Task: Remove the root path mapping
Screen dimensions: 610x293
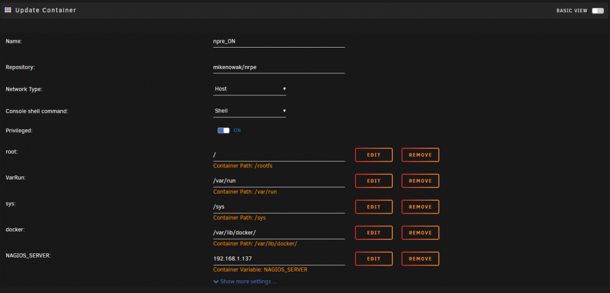Action: (x=420, y=155)
